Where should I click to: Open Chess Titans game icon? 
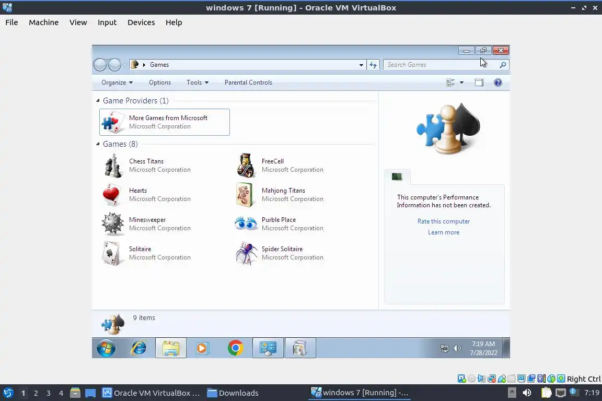[x=113, y=166]
